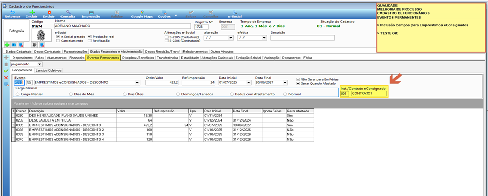Click the red X icon in left sidebar
Screen dimensions: 488x196
tap(5, 77)
